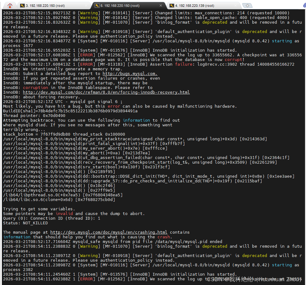
Task: Click the libc.so.6(clone+0x6d) line
Action: pos(59,200)
